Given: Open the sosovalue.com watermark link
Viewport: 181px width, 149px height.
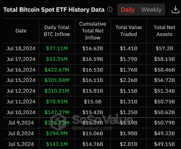Looking at the screenshot, I should [x=92, y=128].
